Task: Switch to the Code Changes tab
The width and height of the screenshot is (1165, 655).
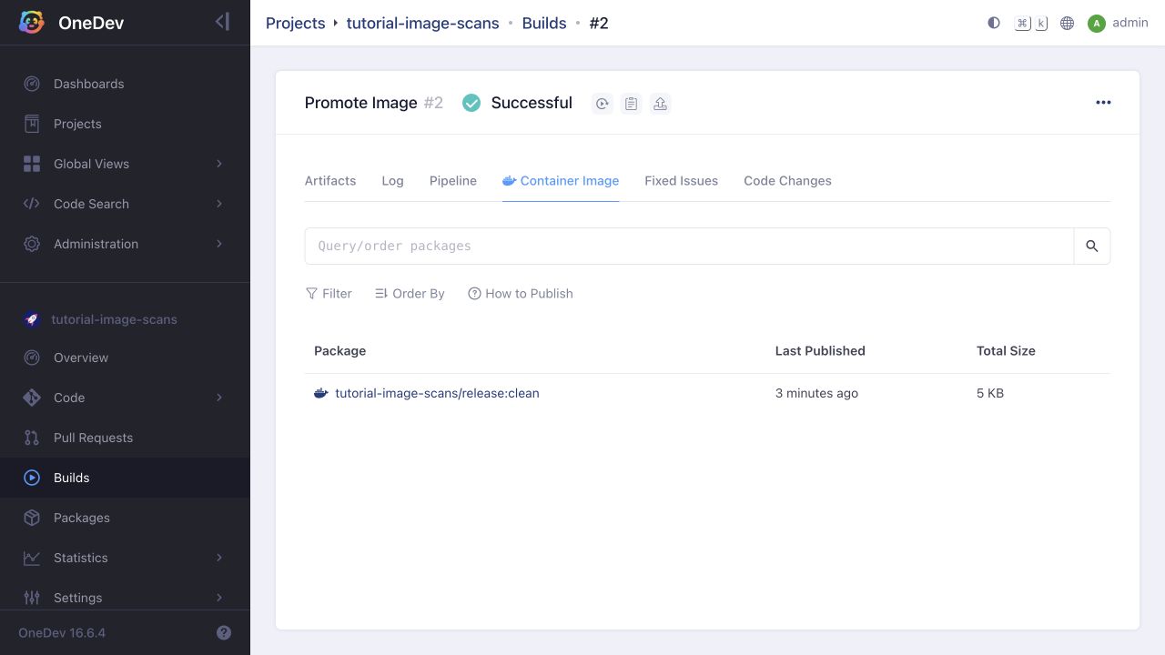Action: [787, 181]
